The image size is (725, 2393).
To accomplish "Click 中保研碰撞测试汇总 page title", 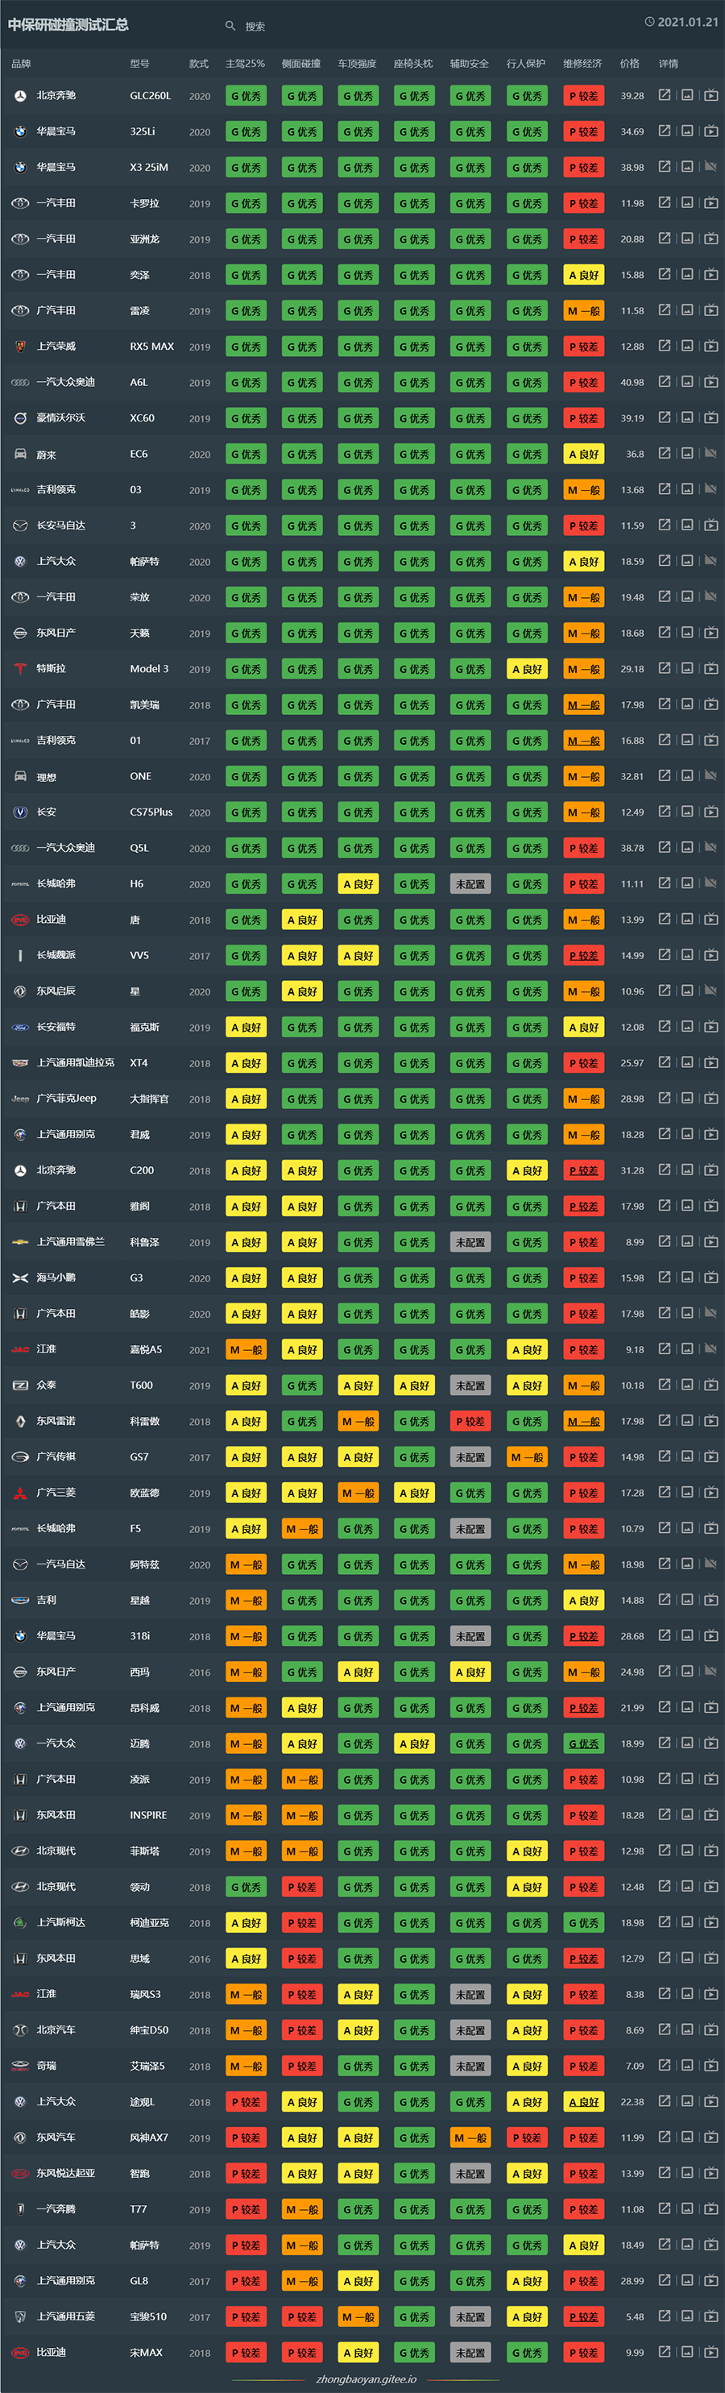I will tap(68, 24).
